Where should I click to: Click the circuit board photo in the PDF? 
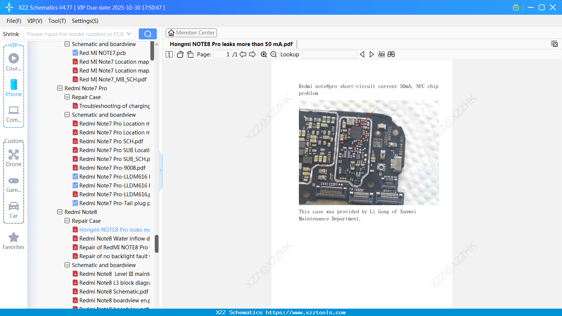369,152
